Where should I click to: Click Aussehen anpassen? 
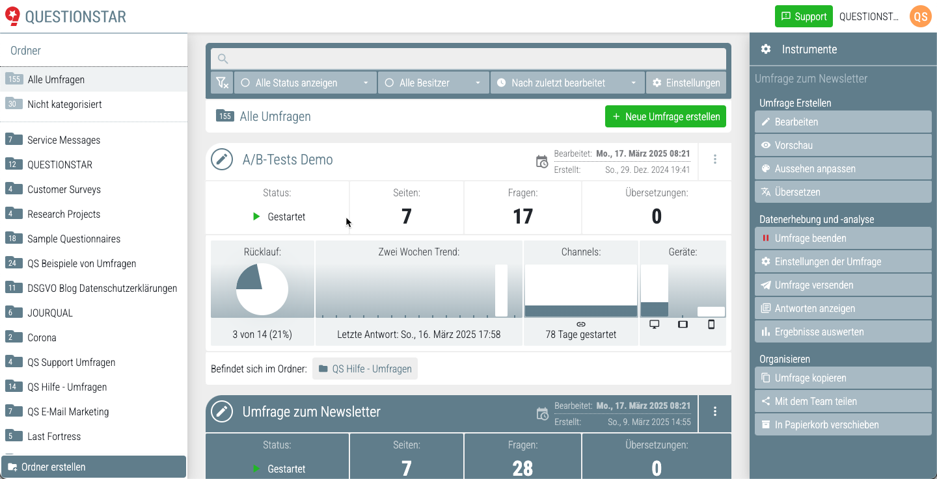tap(843, 168)
